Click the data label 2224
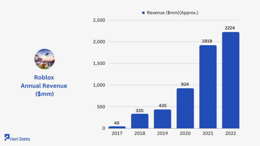The width and height of the screenshot is (260, 146). (230, 28)
